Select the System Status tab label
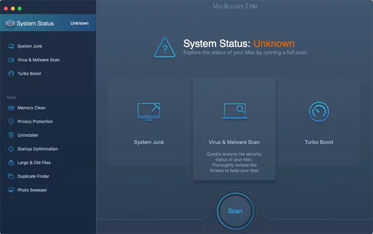 coord(35,23)
